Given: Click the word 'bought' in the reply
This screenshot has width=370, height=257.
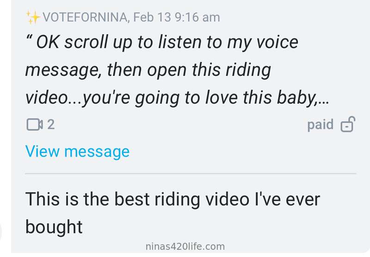Looking at the screenshot, I should (x=54, y=227).
